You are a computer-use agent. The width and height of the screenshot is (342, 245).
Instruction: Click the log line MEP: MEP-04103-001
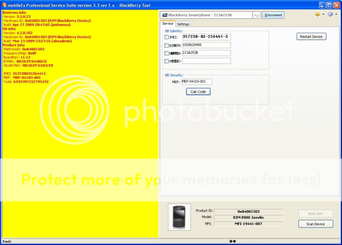(x=22, y=78)
